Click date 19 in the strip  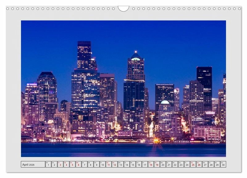click(x=157, y=164)
